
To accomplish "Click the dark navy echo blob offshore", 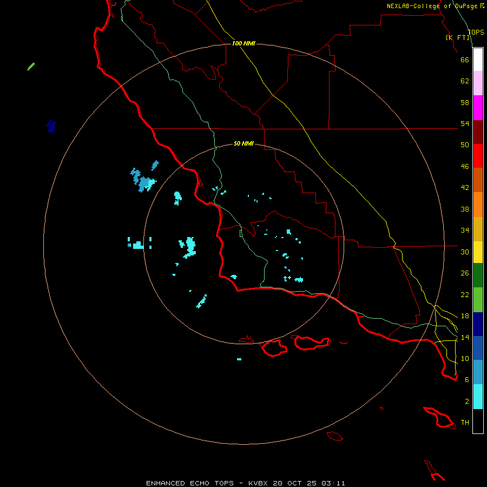I will [x=51, y=126].
